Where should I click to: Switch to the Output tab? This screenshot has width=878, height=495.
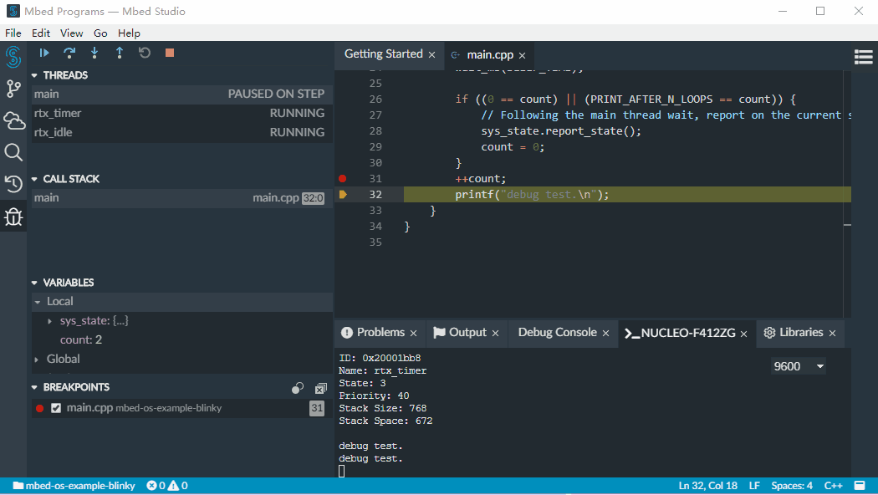tap(467, 332)
